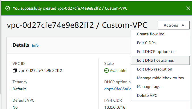
Task: Collapse the Actions dropdown menu
Action: point(174,25)
